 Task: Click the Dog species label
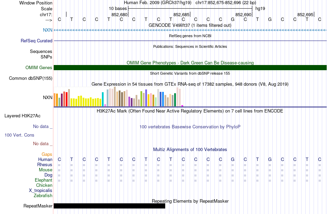48,175
